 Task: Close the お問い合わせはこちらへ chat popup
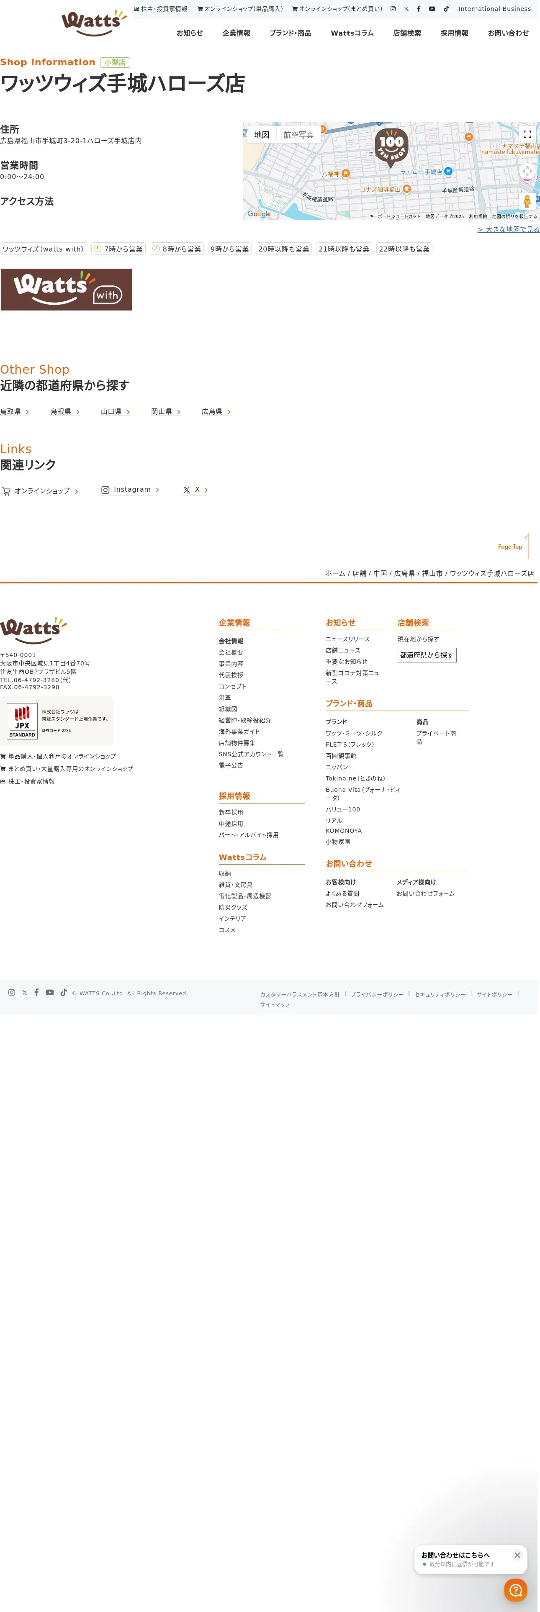pos(517,1555)
